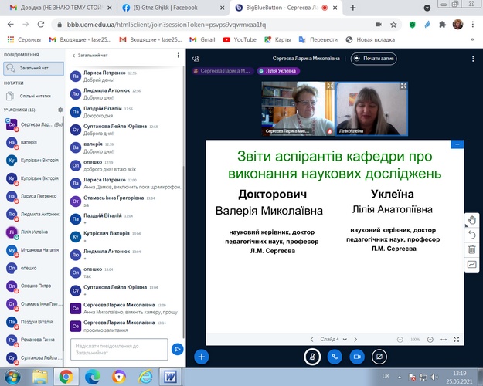Image resolution: width=483 pixels, height=386 pixels.
Task: Click the trash icon in whiteboard toolbar
Action: tap(471, 249)
